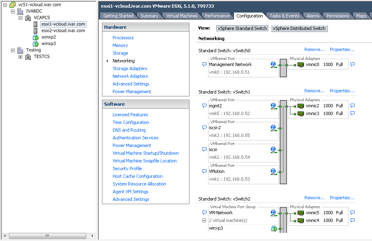This screenshot has width=372, height=241.
Task: Click the vmnic2 physical adapter icon
Action: tap(300, 105)
